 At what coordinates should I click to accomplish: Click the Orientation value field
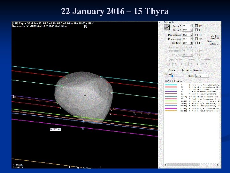186,43
